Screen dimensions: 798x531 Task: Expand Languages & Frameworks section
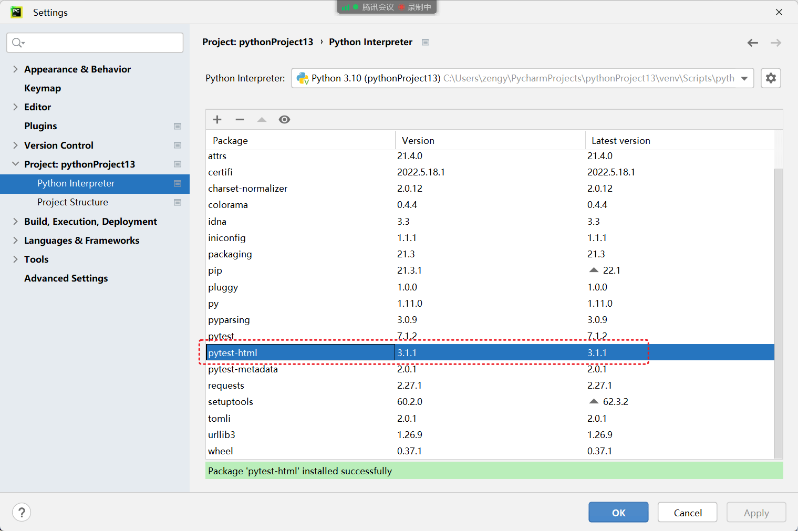15,240
